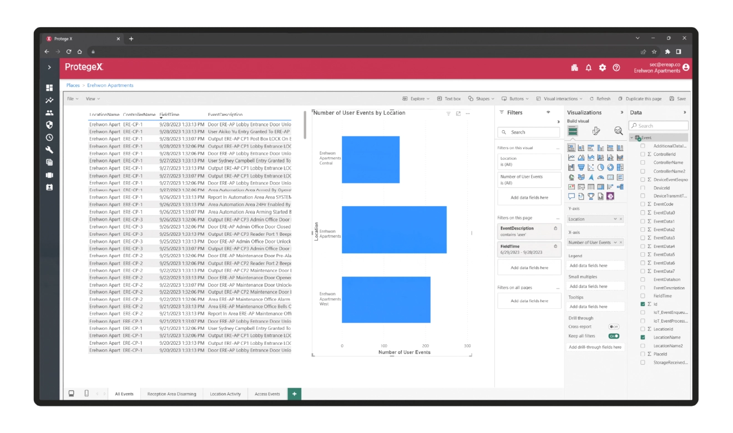Open the clock schedule icon in sidebar
This screenshot has width=733, height=433.
(49, 137)
